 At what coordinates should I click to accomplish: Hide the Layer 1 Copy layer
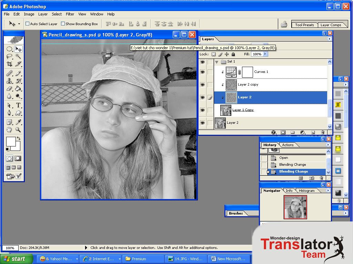click(202, 110)
